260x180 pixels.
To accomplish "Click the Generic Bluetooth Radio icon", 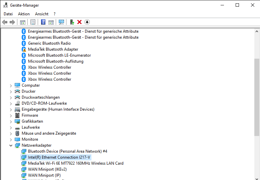I will click(x=24, y=43).
